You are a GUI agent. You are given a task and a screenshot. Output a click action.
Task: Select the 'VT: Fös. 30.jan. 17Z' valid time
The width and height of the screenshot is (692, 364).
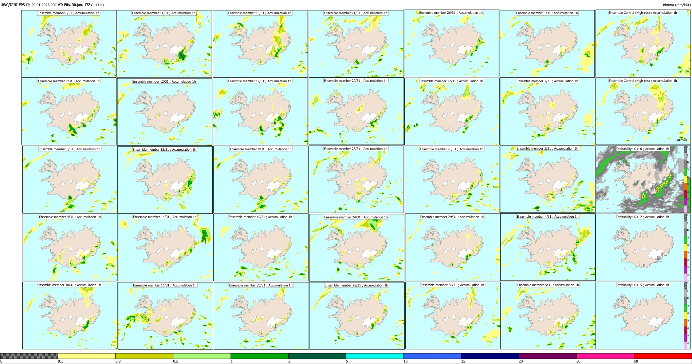(x=74, y=5)
